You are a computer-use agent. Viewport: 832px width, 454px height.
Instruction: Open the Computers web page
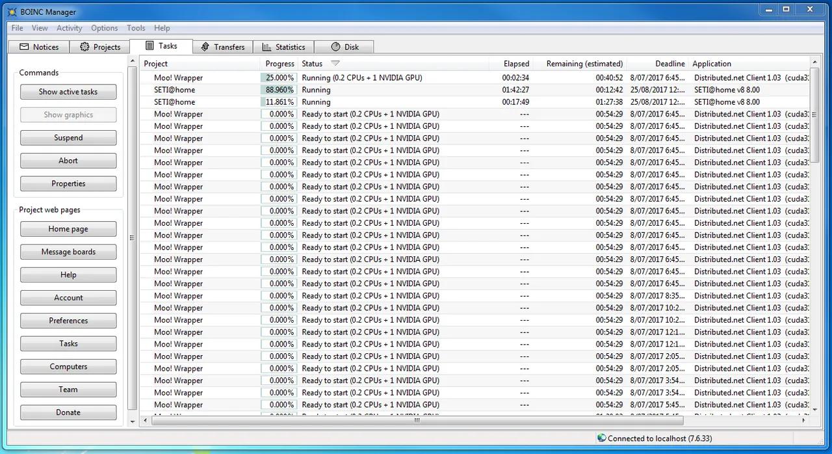coord(68,366)
